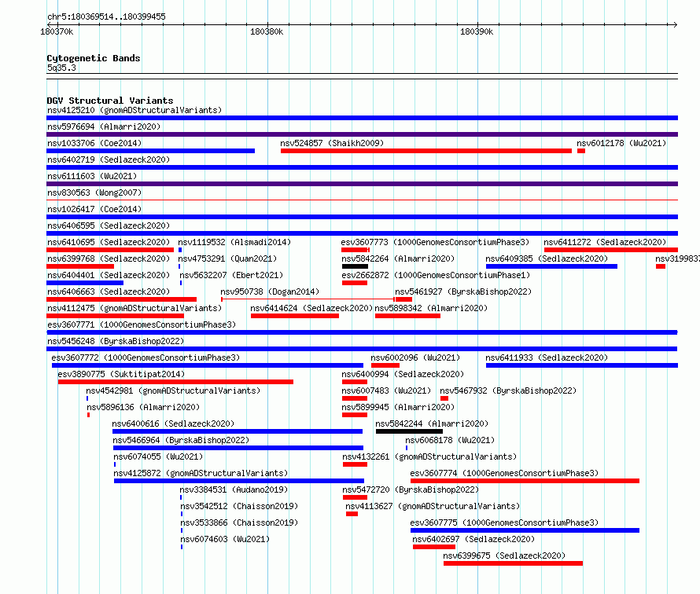Open nsv5898342 (Almarri2020) variant
This screenshot has height=594, width=700.
click(431, 308)
